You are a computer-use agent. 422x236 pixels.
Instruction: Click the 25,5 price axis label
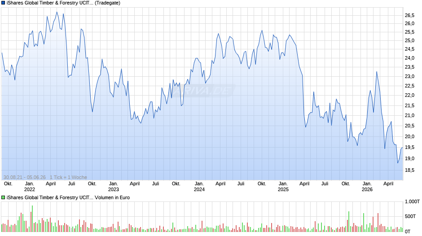coord(409,32)
